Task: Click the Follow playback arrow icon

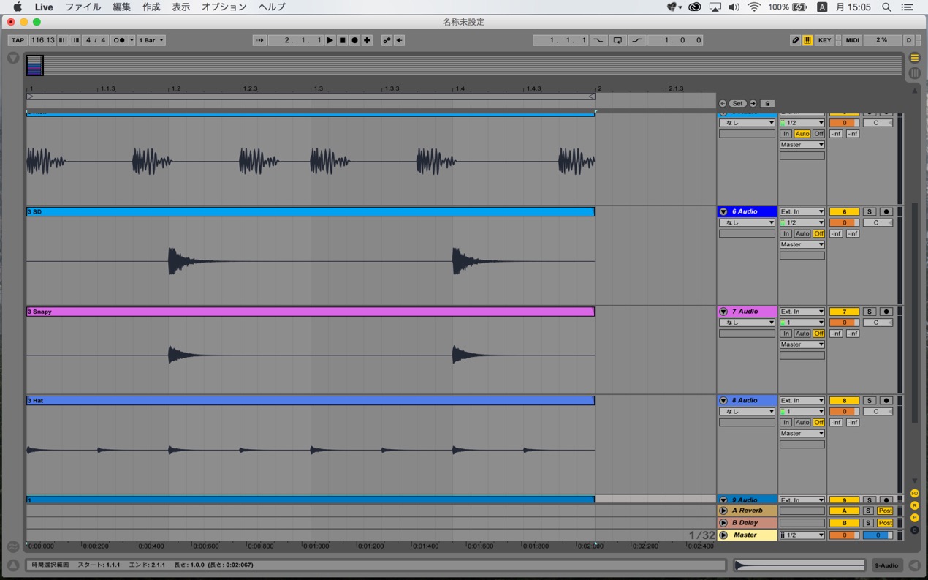Action: (259, 40)
